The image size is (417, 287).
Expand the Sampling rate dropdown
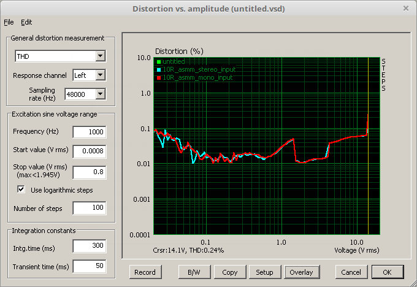(x=101, y=94)
